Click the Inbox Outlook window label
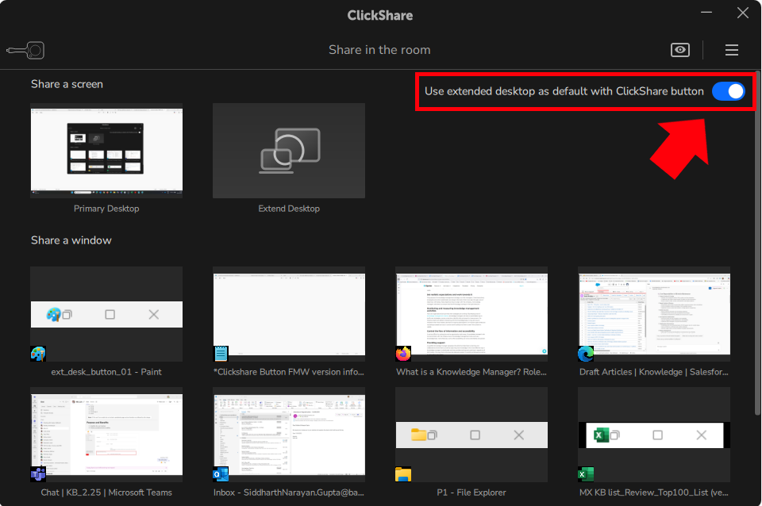 click(x=289, y=493)
